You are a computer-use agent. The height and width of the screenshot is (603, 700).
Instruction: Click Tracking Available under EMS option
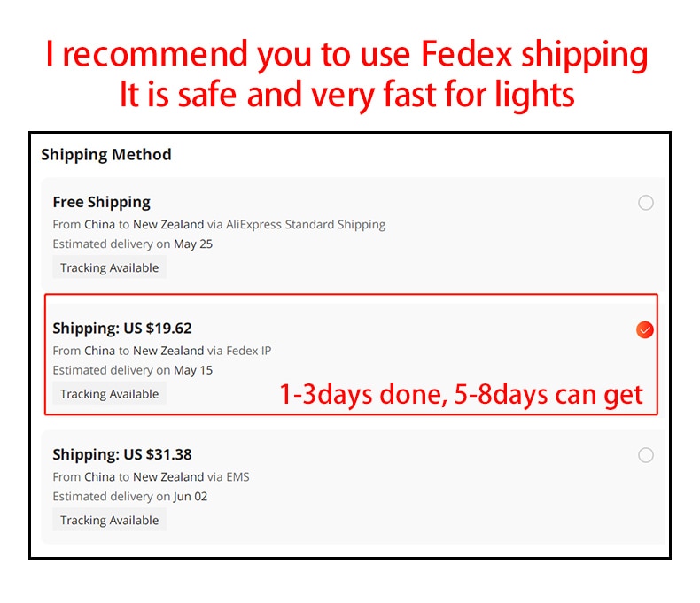(x=109, y=520)
